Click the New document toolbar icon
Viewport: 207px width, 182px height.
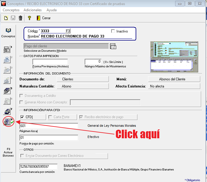click(x=6, y=18)
